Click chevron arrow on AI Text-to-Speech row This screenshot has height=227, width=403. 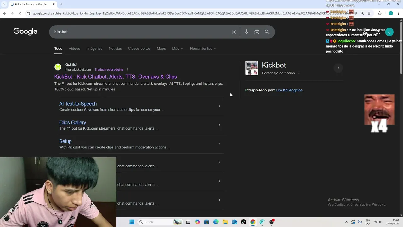[219, 106]
